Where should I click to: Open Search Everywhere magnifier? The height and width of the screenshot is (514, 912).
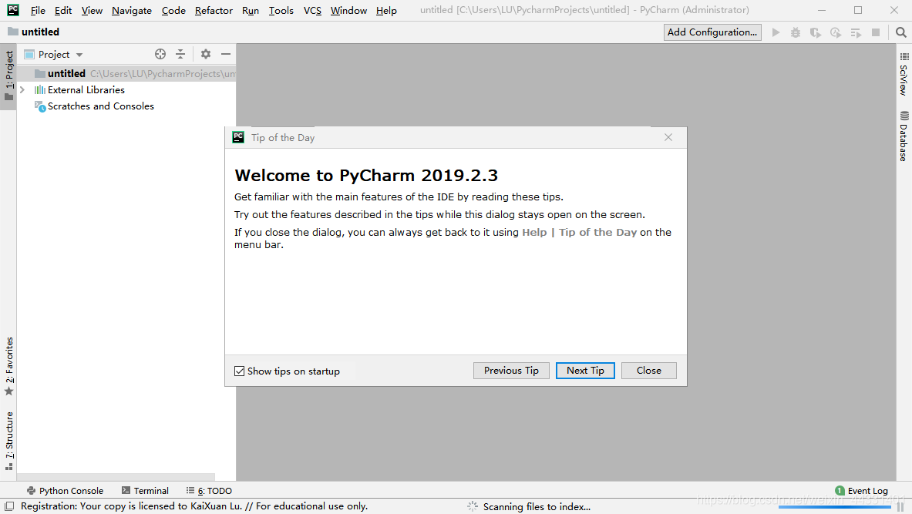click(x=901, y=32)
